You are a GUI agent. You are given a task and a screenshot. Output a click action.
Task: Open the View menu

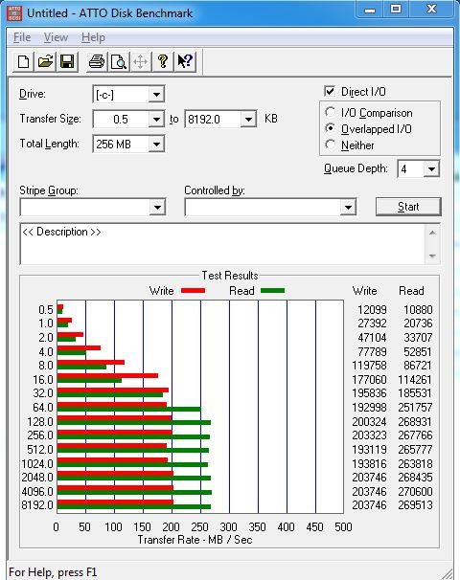pyautogui.click(x=56, y=37)
